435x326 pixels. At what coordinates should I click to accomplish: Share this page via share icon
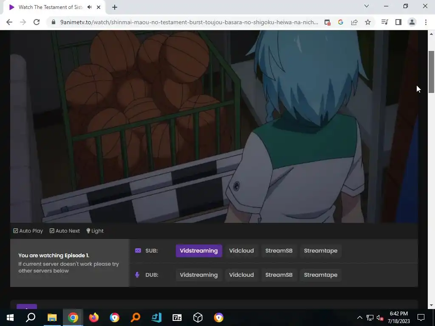pos(354,22)
